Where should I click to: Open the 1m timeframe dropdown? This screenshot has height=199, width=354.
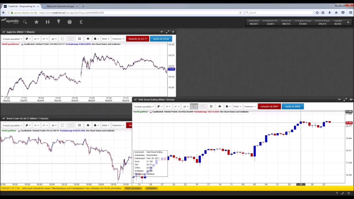point(36,39)
